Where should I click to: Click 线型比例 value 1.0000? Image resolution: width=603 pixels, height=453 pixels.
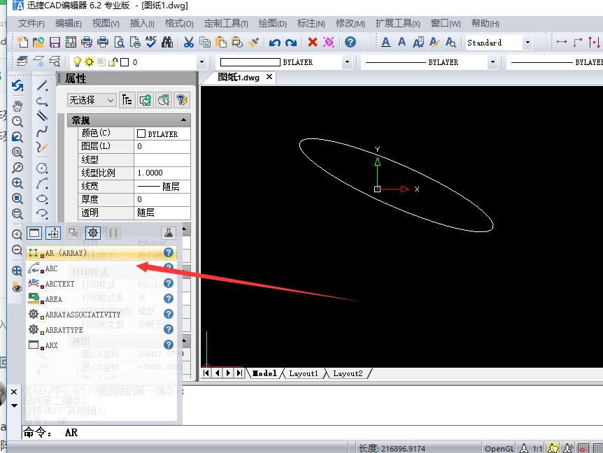point(162,173)
